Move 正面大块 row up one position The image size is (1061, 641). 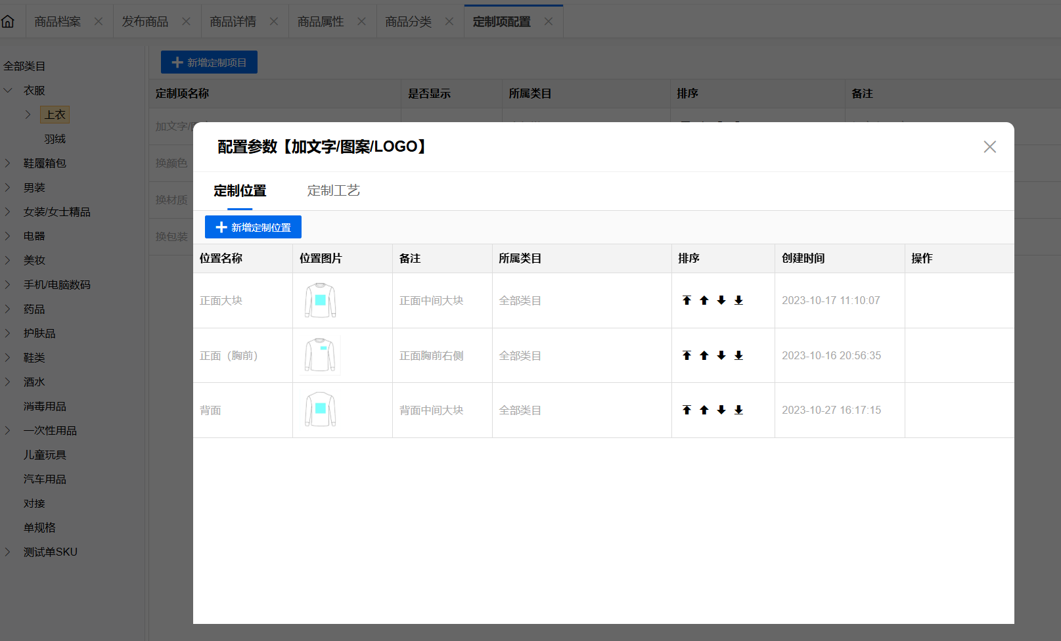(x=704, y=300)
